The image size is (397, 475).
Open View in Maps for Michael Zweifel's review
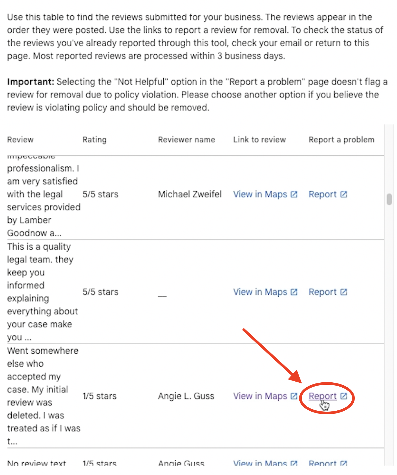(260, 194)
